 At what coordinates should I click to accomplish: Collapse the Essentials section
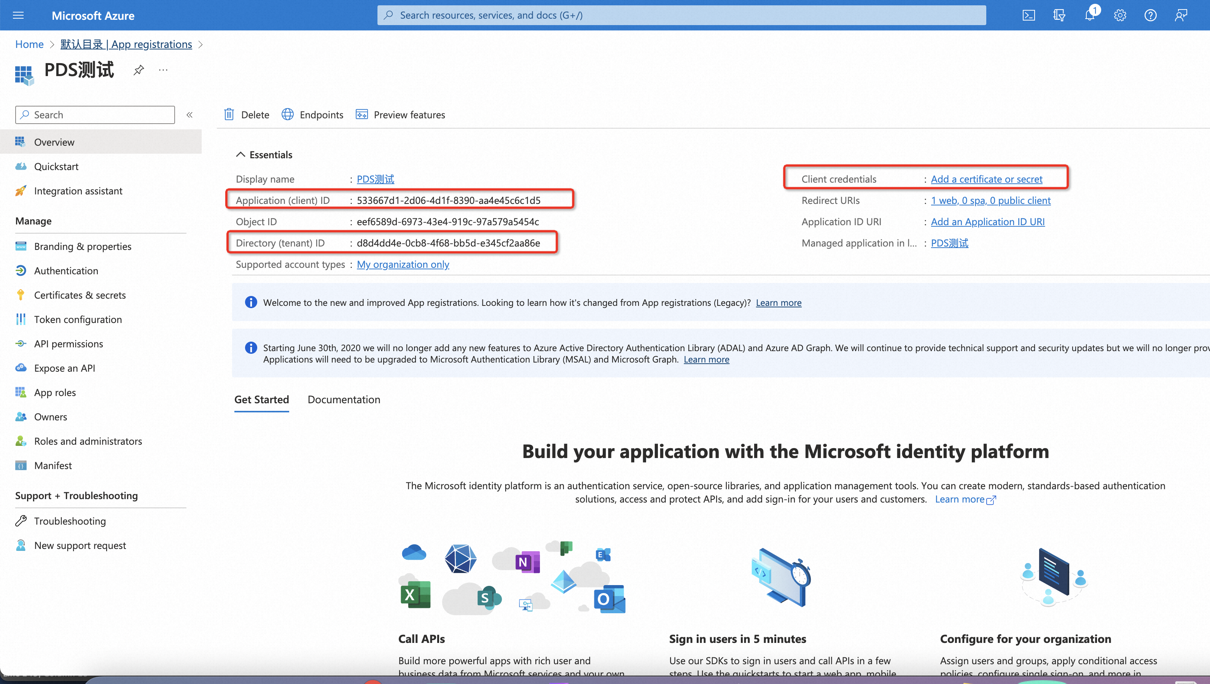(240, 154)
